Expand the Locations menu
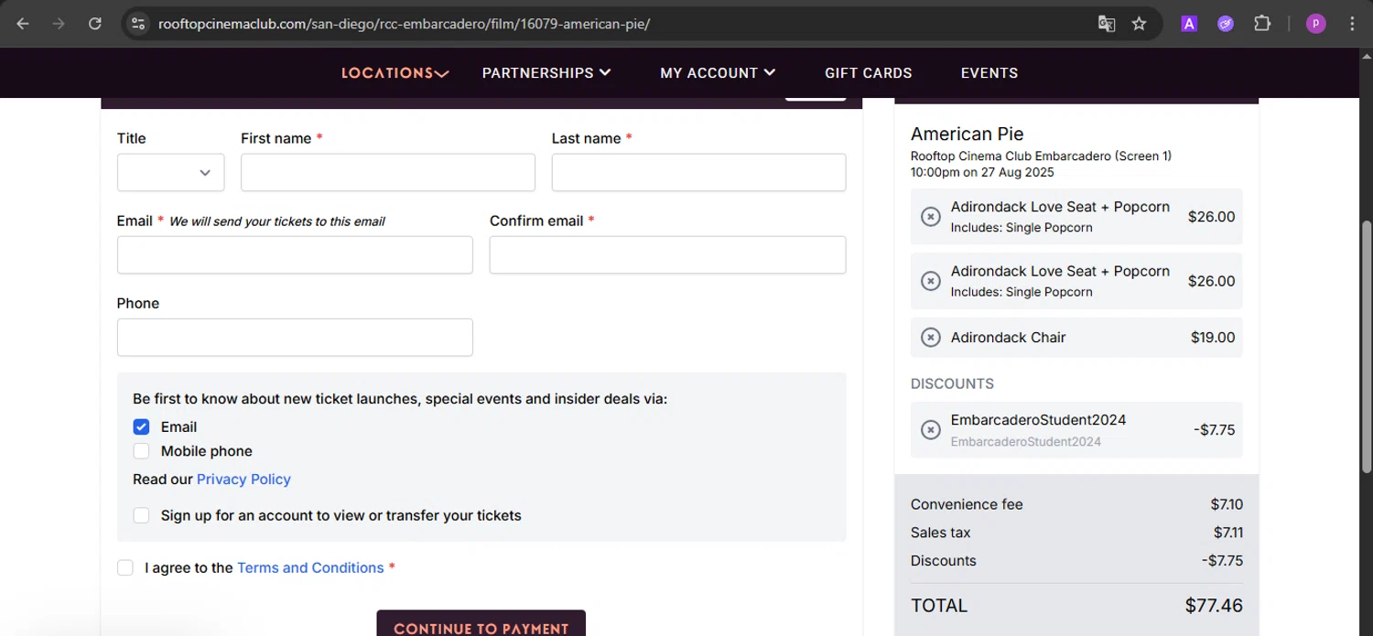Viewport: 1373px width, 636px height. 395,73
